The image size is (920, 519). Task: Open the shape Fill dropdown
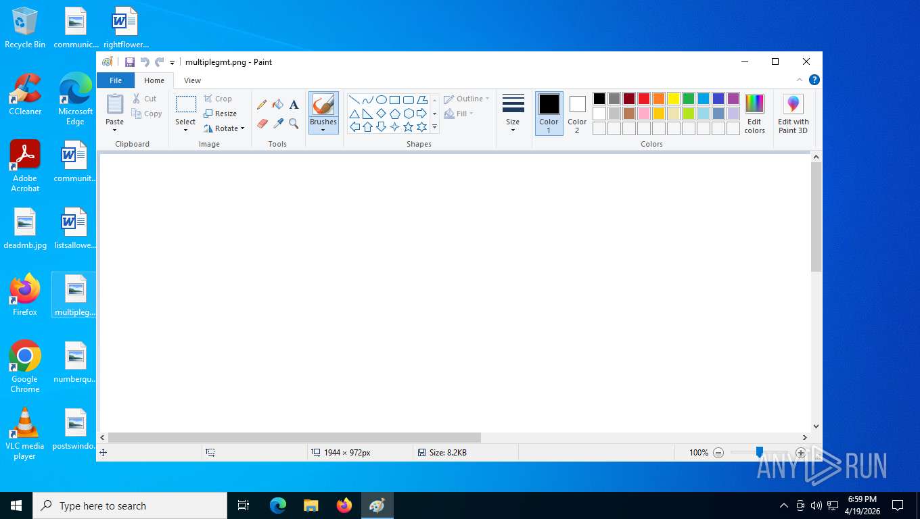pos(459,114)
